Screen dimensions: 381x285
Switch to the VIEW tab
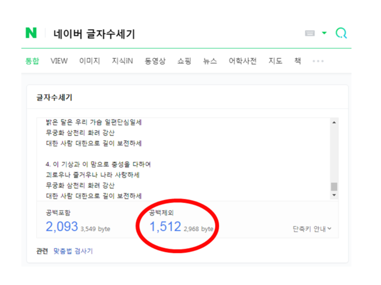(59, 61)
